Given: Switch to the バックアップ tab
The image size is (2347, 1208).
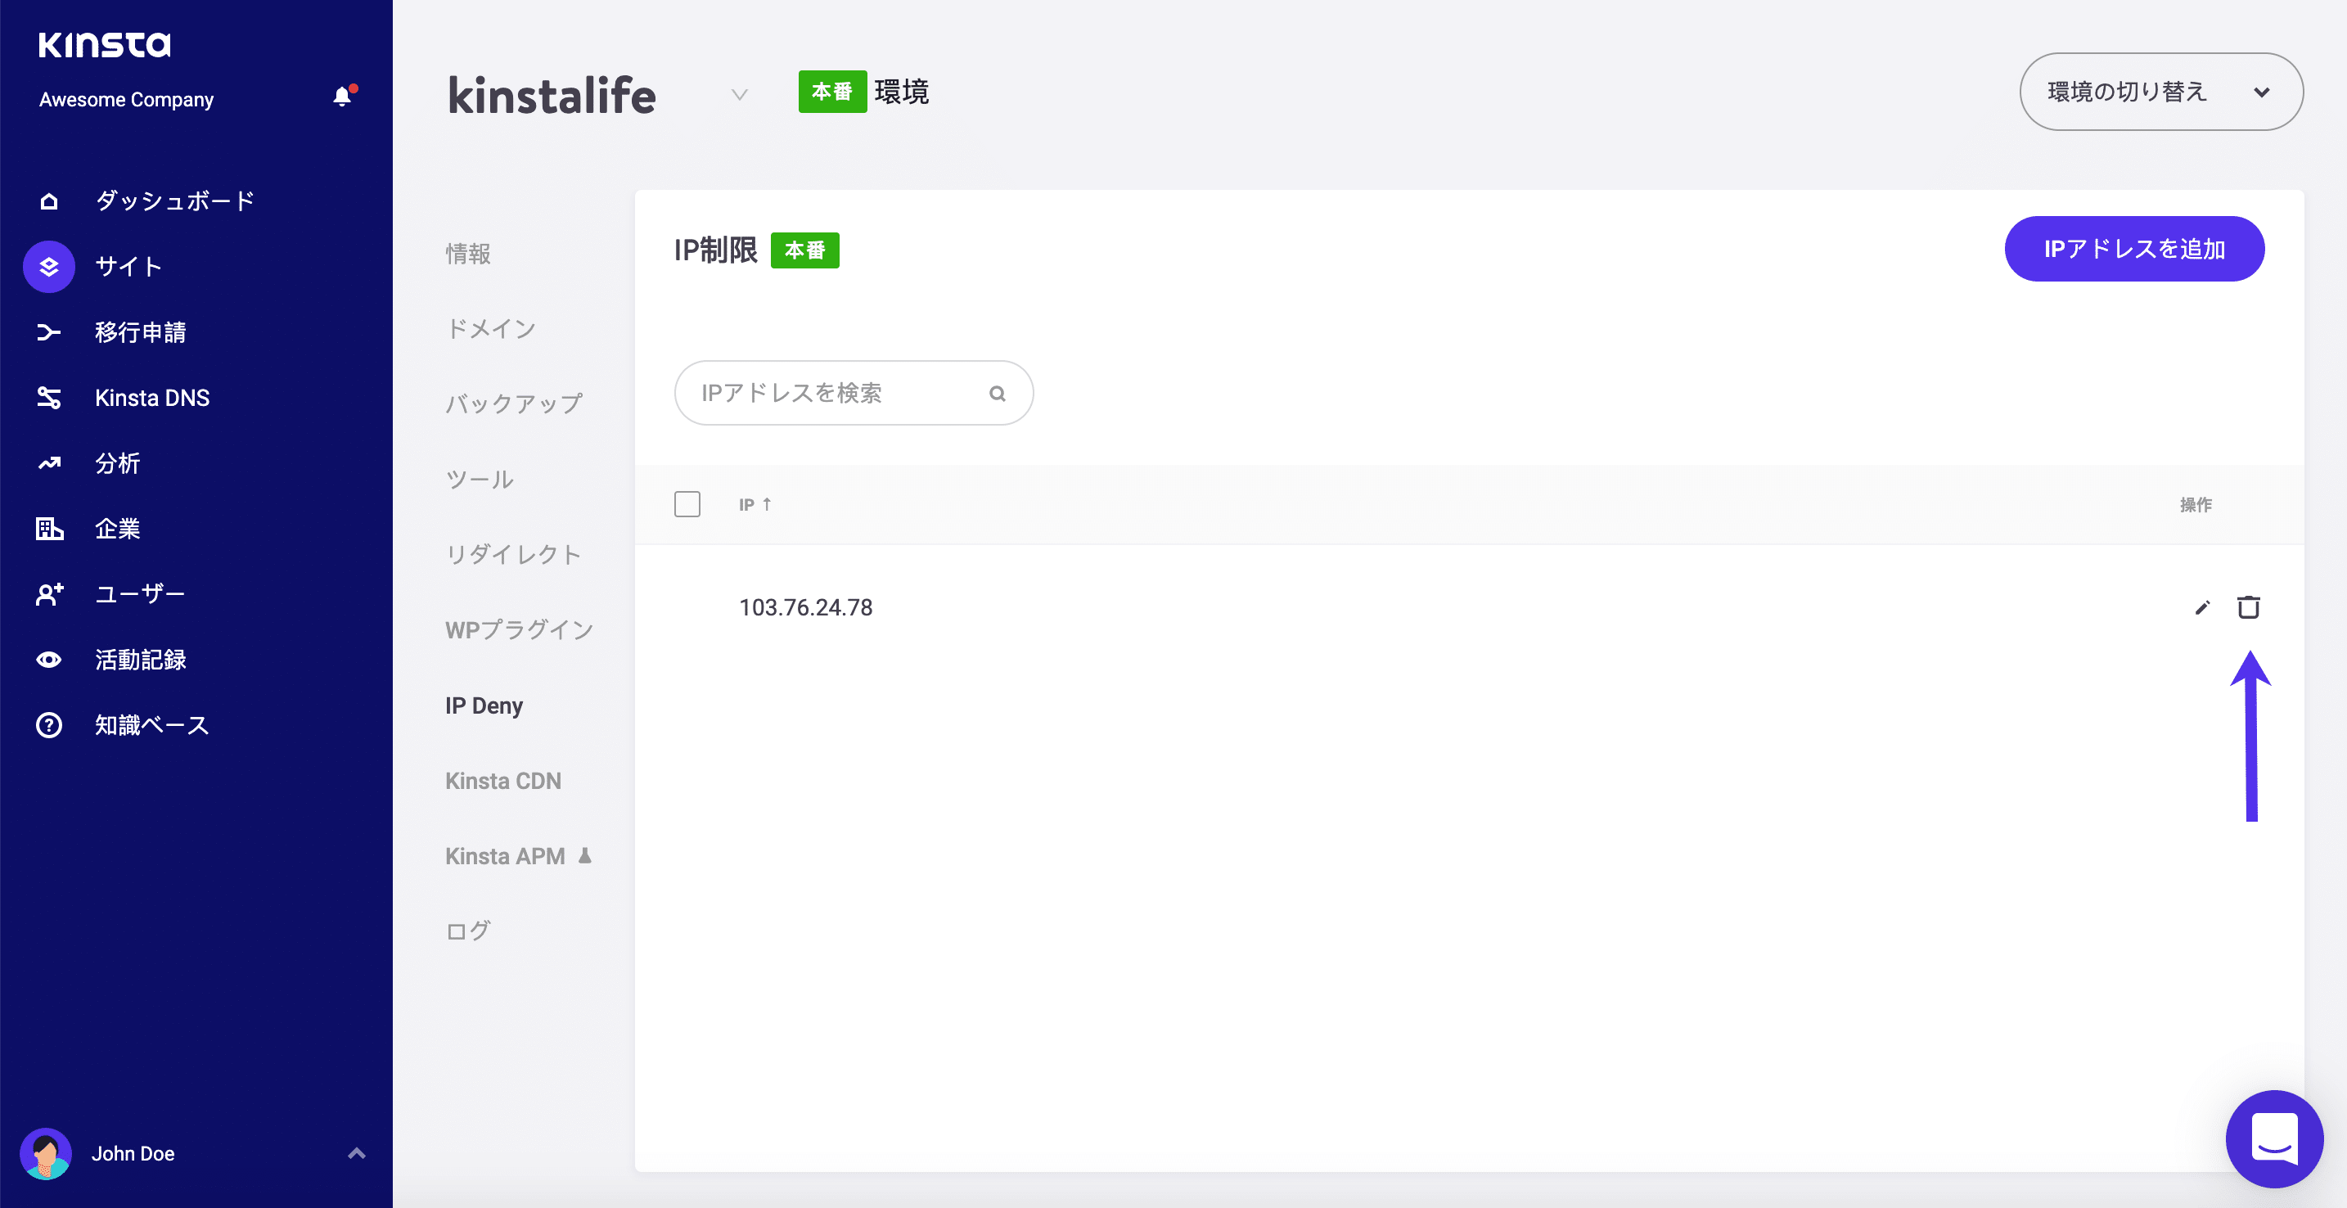Looking at the screenshot, I should click(x=514, y=403).
